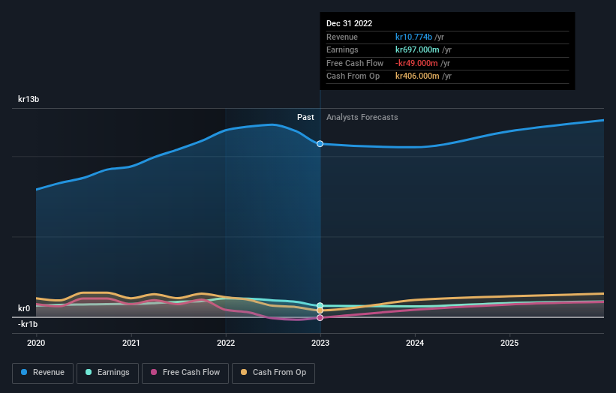Toggle the Revenue legend series

point(43,373)
